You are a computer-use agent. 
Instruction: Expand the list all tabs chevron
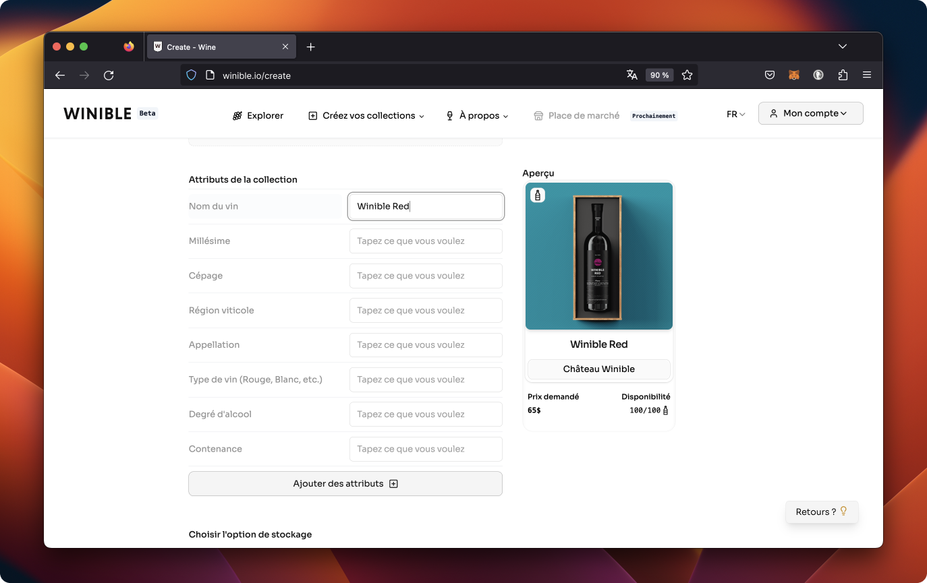point(843,47)
